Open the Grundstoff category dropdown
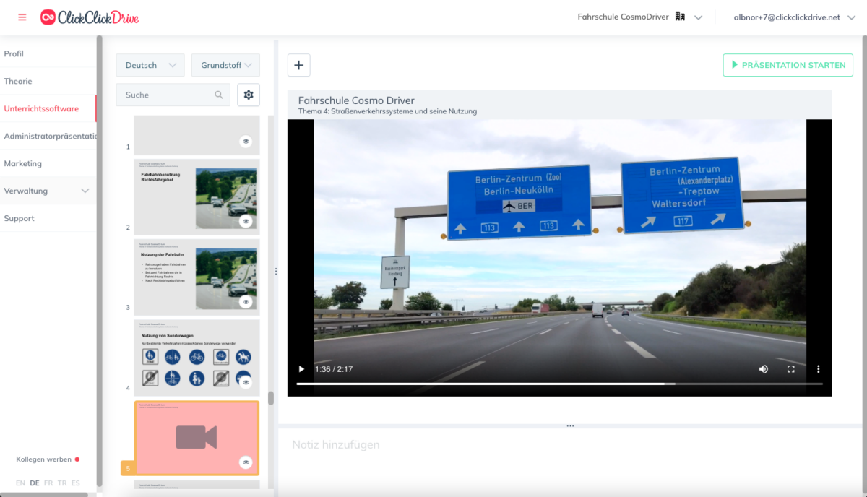 click(225, 65)
